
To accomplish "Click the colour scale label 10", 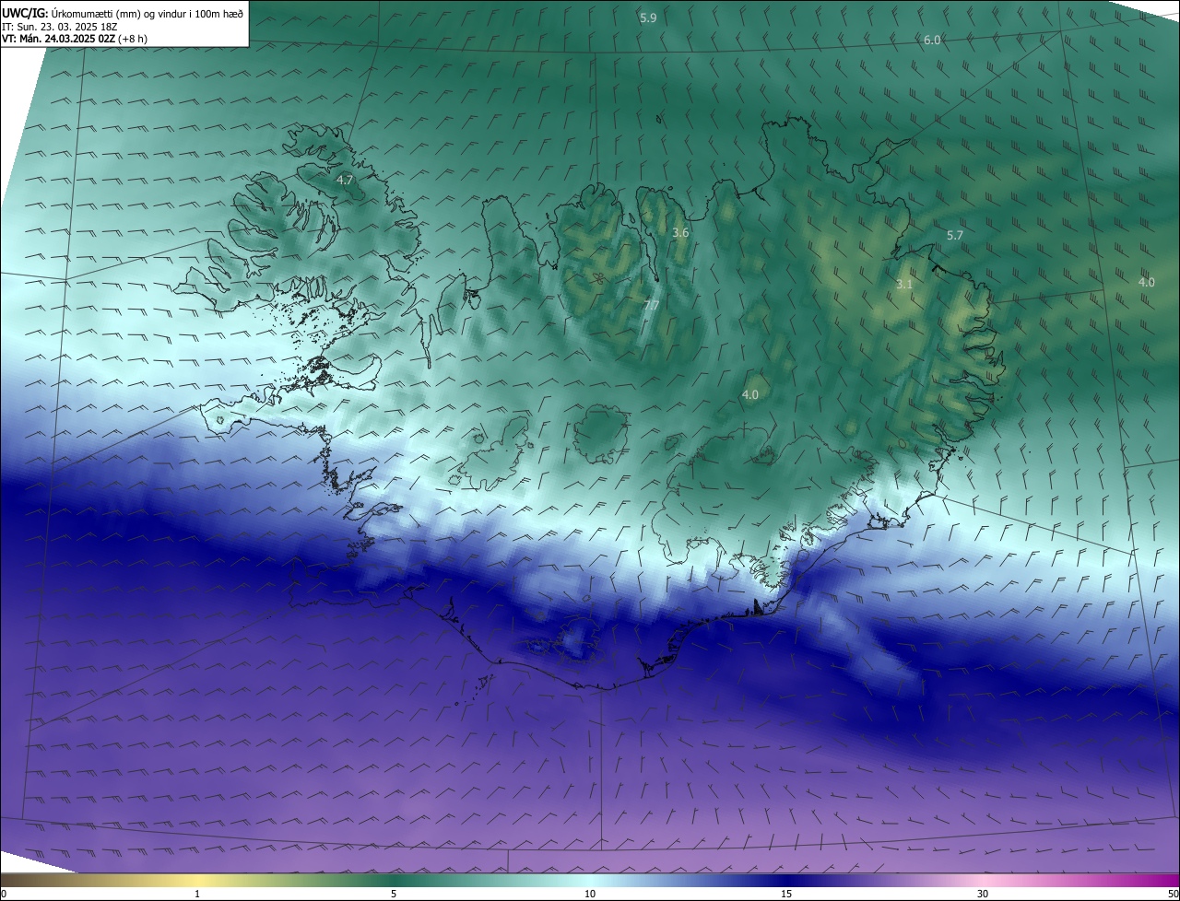I will pos(590,894).
